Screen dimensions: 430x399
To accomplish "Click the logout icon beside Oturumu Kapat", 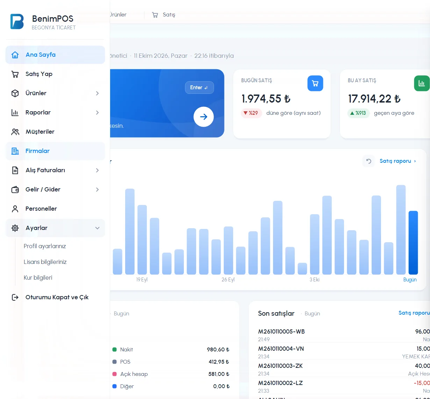I will pos(15,297).
